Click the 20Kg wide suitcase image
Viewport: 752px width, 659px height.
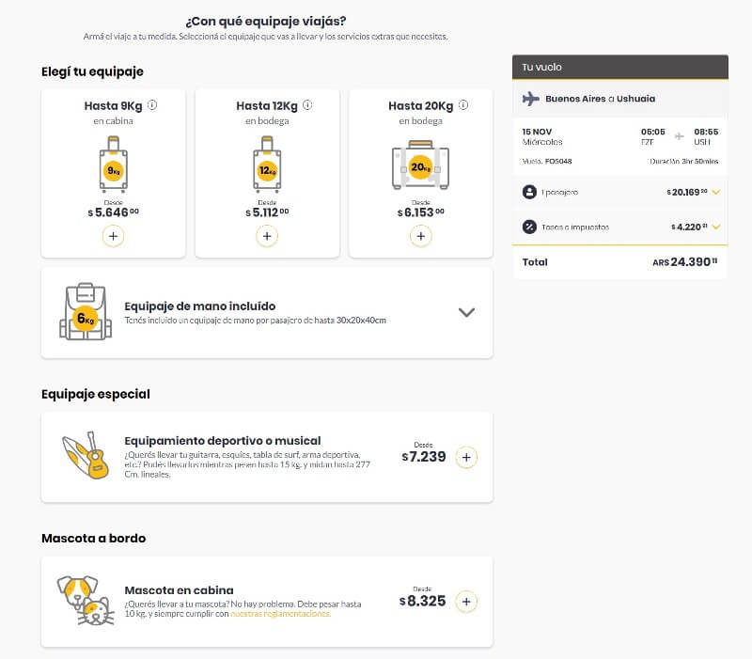420,165
